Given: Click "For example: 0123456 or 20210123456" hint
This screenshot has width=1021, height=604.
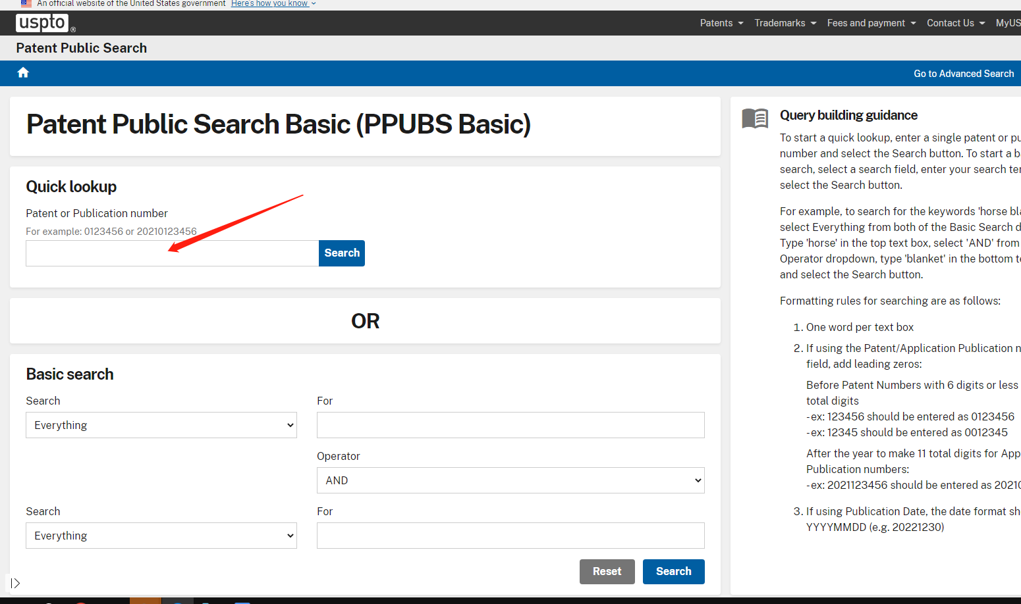Looking at the screenshot, I should (x=111, y=232).
